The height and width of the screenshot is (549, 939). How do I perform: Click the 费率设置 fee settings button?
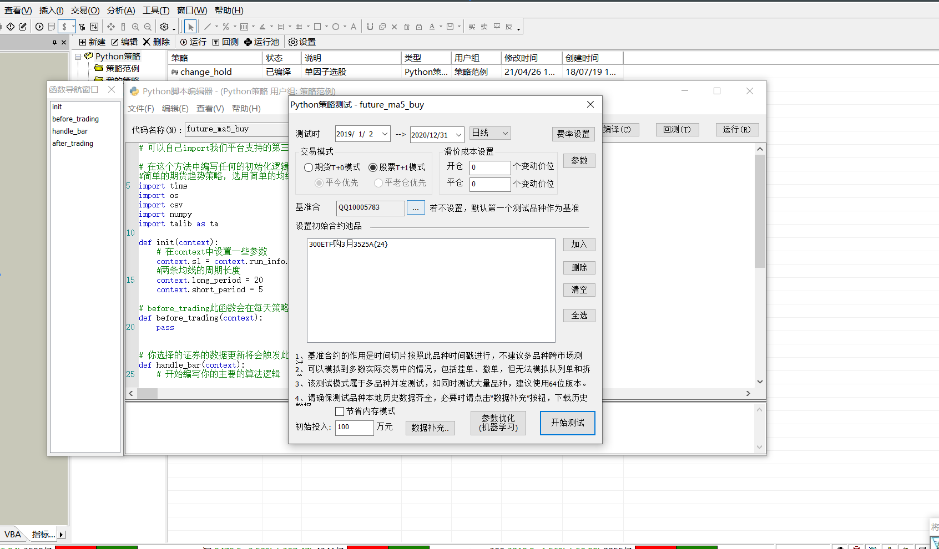coord(573,134)
